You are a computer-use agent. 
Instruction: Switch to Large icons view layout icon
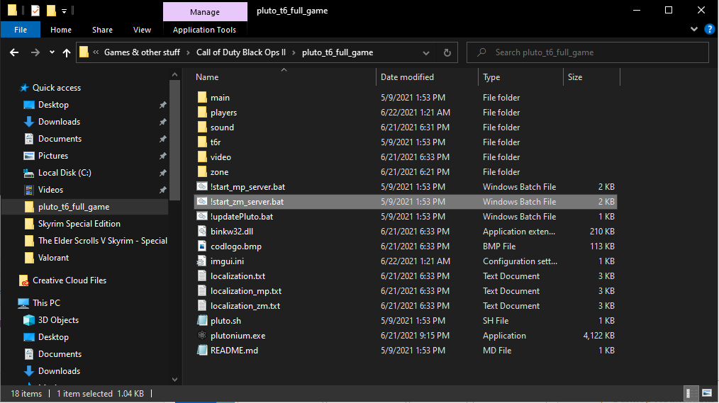(707, 393)
